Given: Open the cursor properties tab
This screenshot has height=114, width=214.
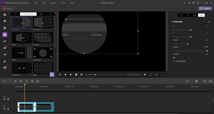Looking at the screenshot, I should pyautogui.click(x=188, y=15).
